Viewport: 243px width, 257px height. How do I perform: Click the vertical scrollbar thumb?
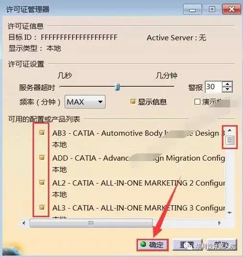pos(230,140)
